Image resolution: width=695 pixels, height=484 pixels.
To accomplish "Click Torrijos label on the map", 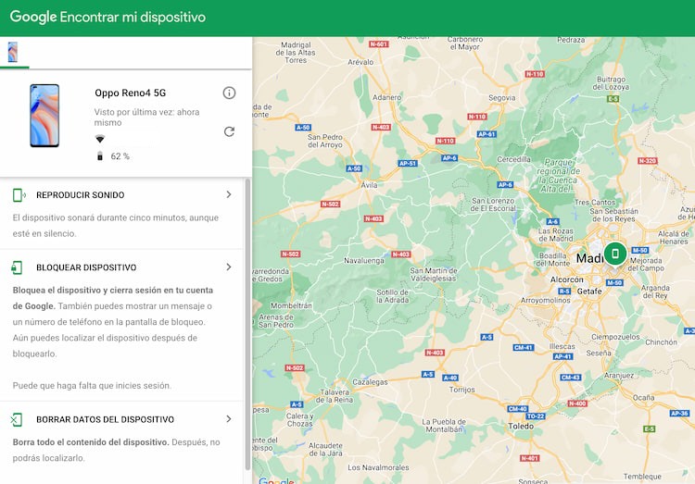I will pyautogui.click(x=461, y=390).
